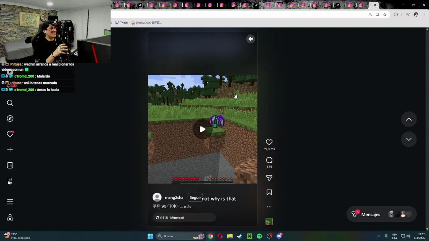Open the Meta apps grid icon
The image size is (429, 241).
10,218
